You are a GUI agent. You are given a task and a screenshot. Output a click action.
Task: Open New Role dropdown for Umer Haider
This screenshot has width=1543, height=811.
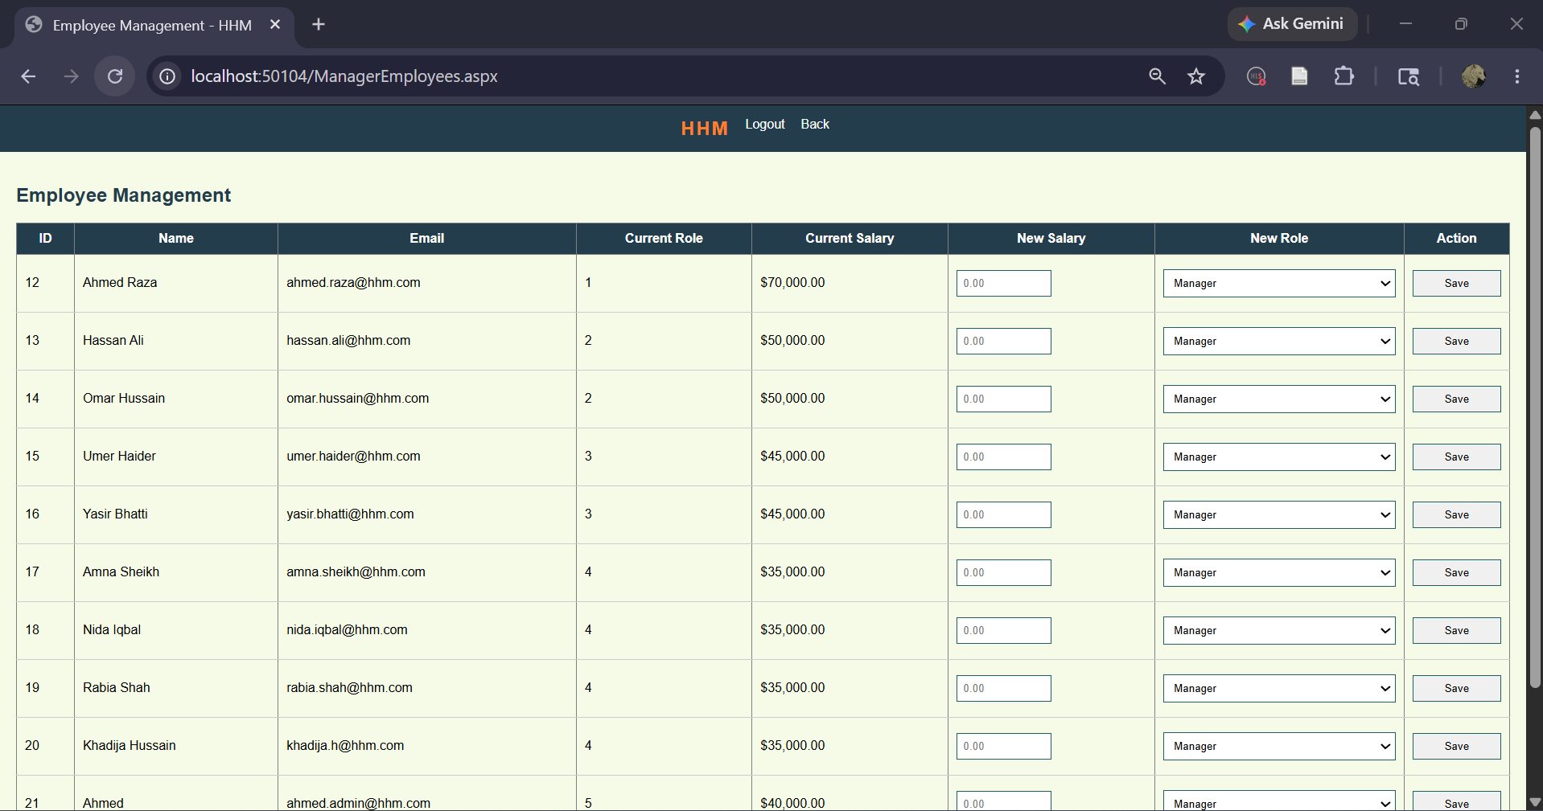1279,457
